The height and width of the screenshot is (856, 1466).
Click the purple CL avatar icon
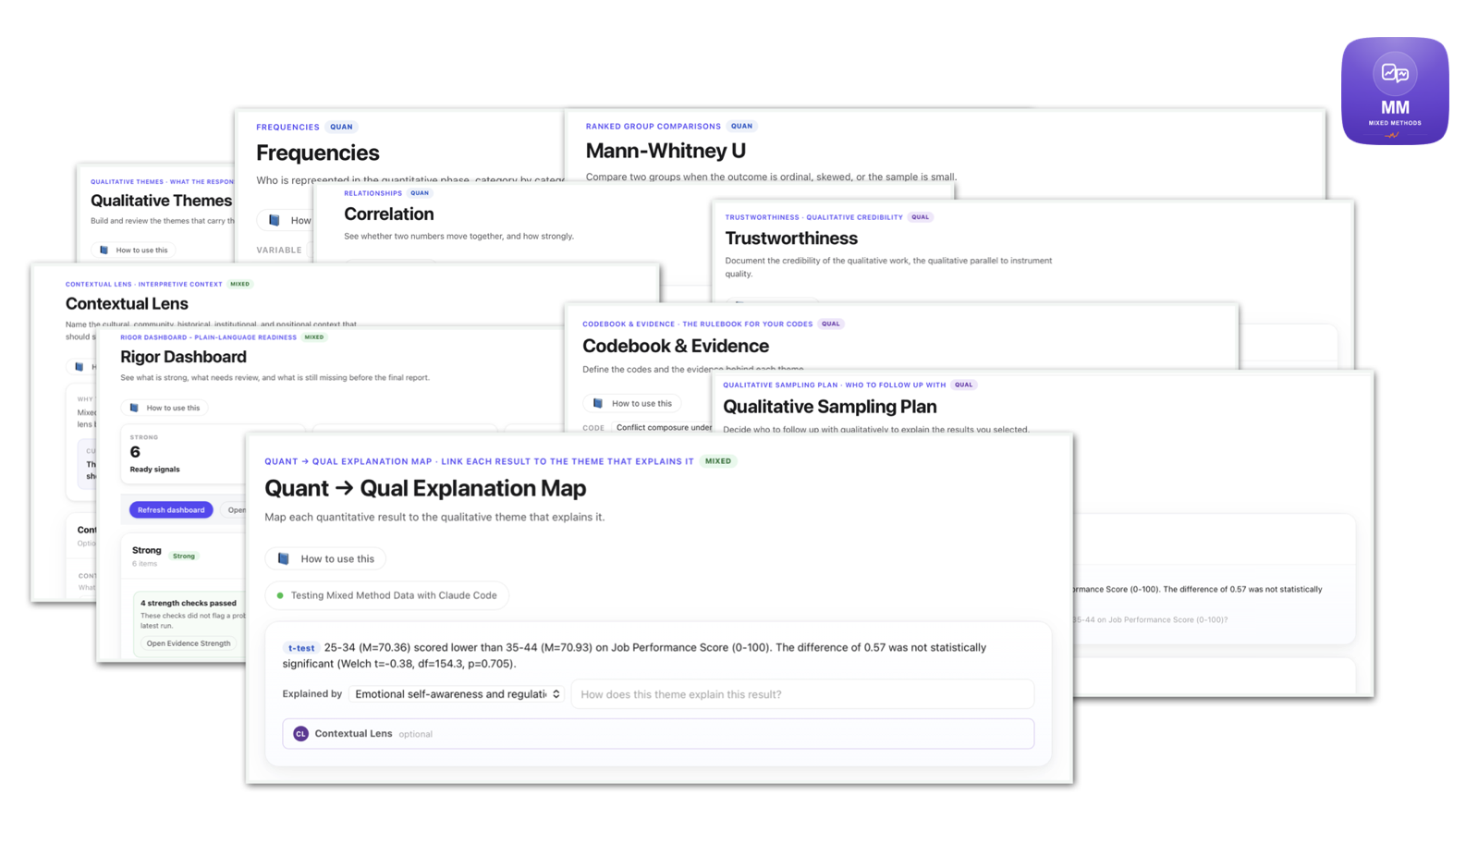(300, 733)
